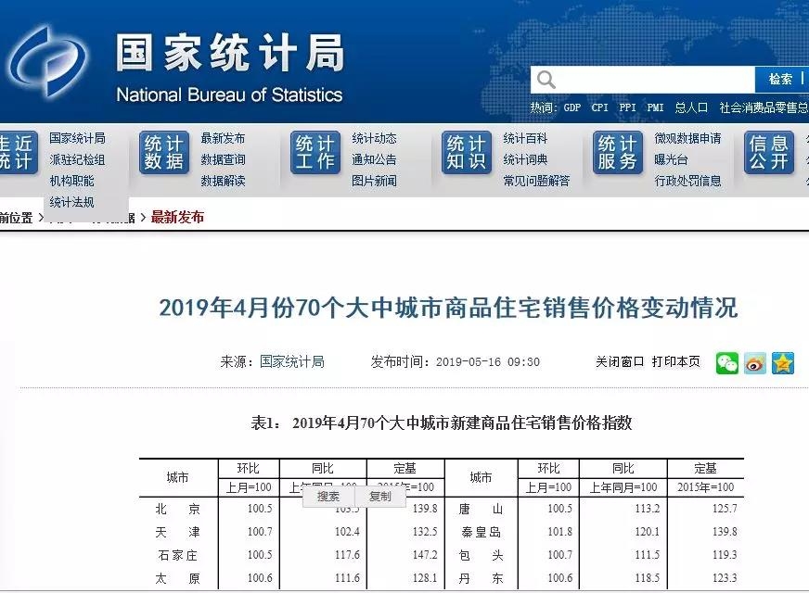The height and width of the screenshot is (593, 809).
Task: Click the publish time 2019-05-16 09:30
Action: pyautogui.click(x=488, y=362)
